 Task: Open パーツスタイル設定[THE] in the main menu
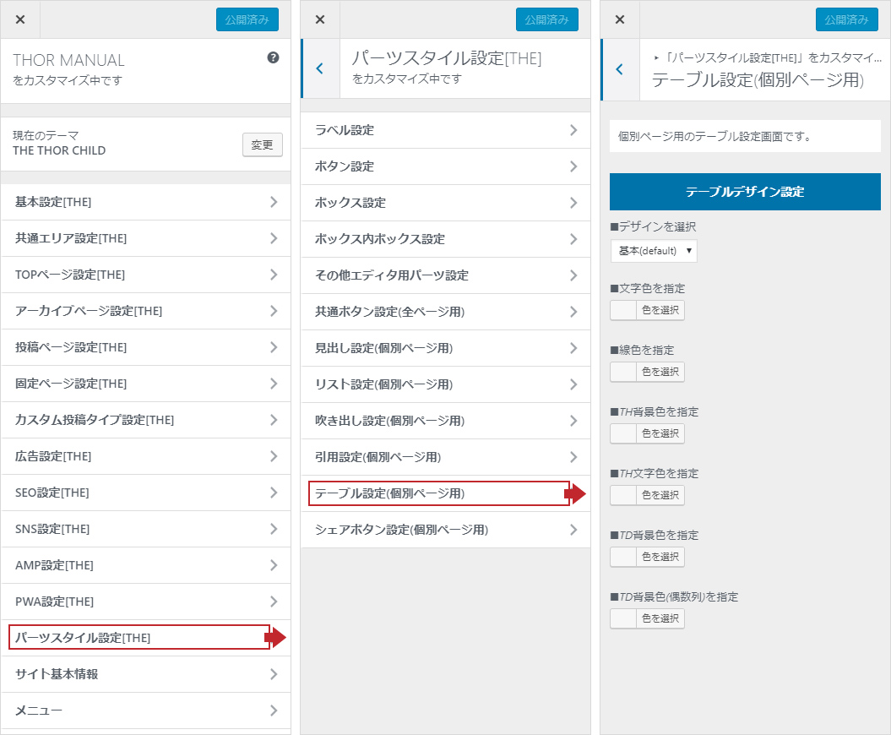pos(139,637)
